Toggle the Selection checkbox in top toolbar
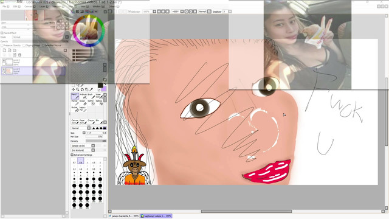 129,12
